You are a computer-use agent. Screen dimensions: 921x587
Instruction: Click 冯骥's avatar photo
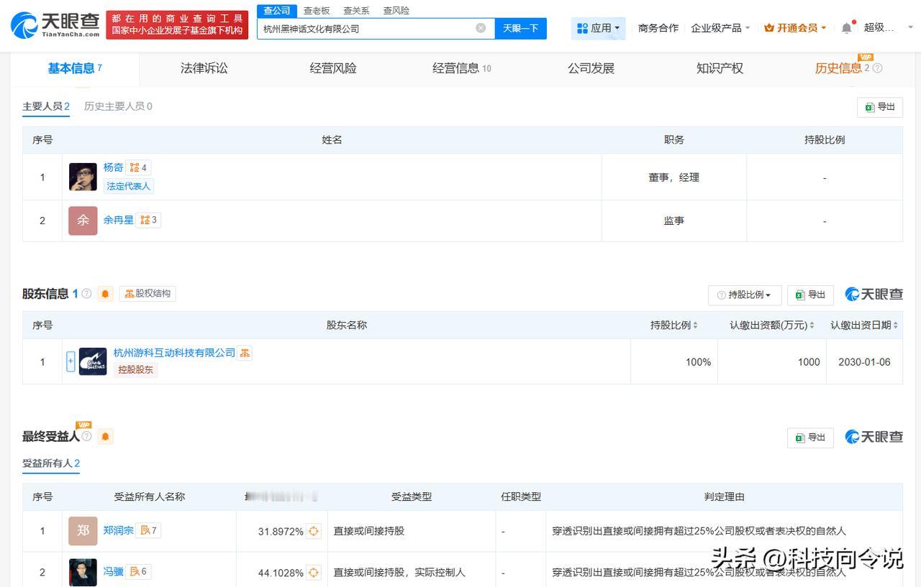(x=83, y=573)
